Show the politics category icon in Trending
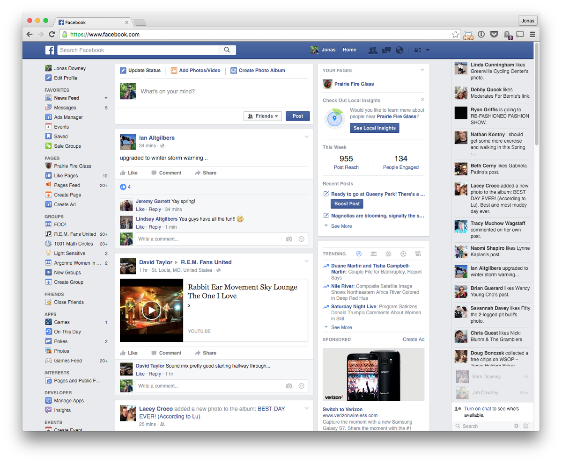The image size is (562, 463). pyautogui.click(x=373, y=254)
